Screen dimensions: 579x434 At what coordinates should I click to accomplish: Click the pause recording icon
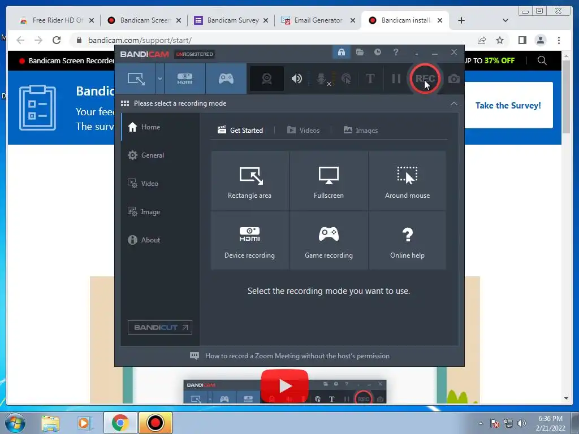coord(396,79)
